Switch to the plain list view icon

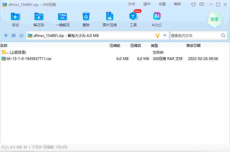21,35
